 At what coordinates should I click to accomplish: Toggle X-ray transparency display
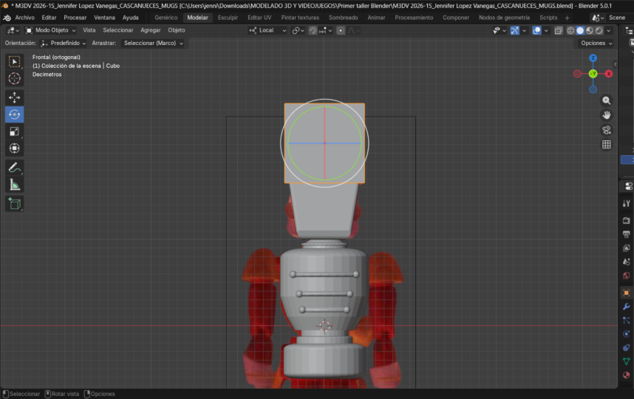click(559, 30)
